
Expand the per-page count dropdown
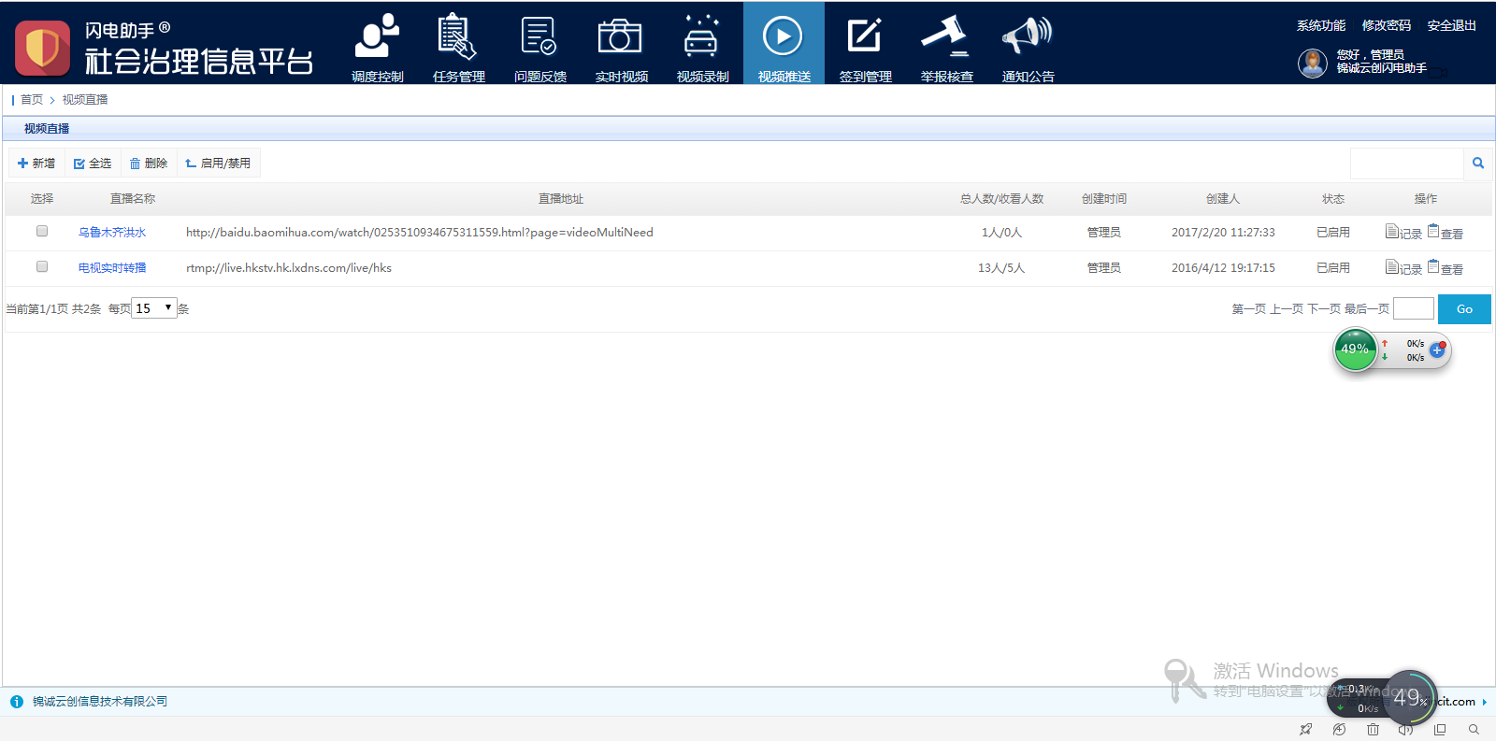coord(154,308)
